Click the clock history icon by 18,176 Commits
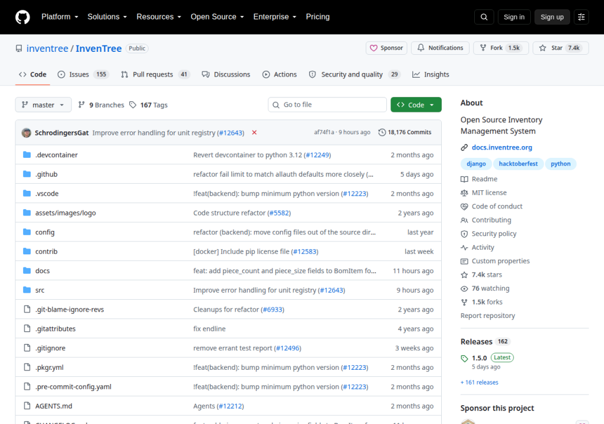The image size is (604, 424). [382, 132]
